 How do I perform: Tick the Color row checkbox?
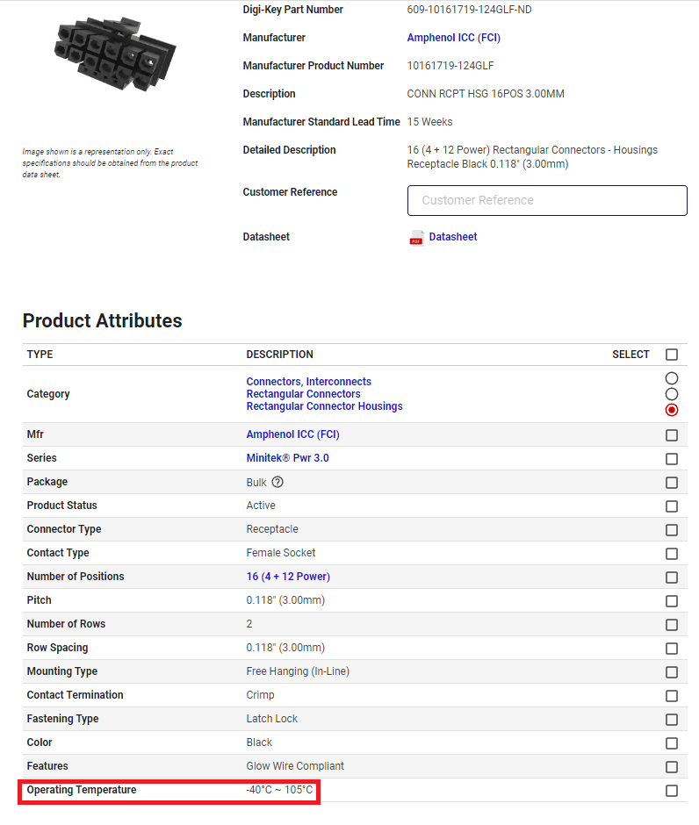(x=672, y=742)
